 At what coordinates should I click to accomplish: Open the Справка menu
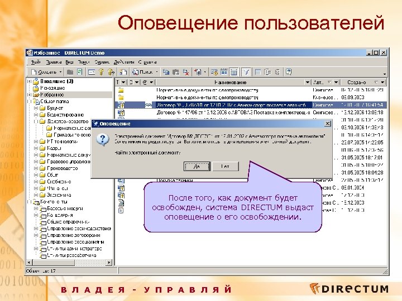point(147,62)
